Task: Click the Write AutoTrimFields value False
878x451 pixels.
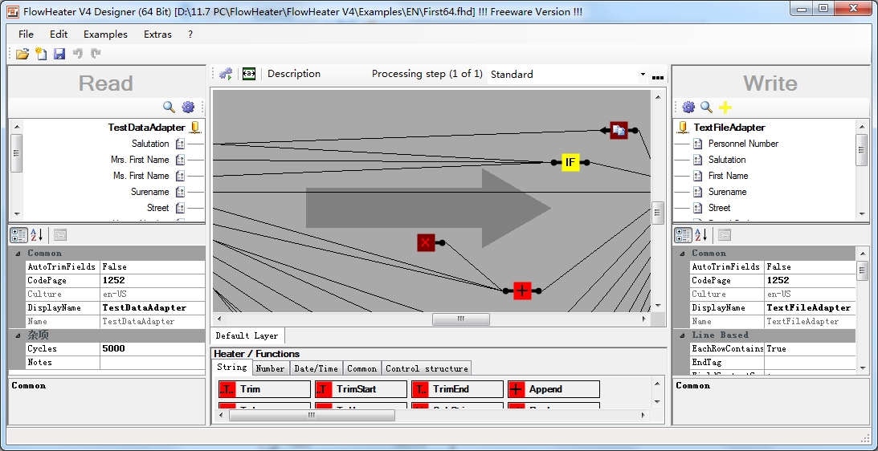Action: click(x=810, y=267)
